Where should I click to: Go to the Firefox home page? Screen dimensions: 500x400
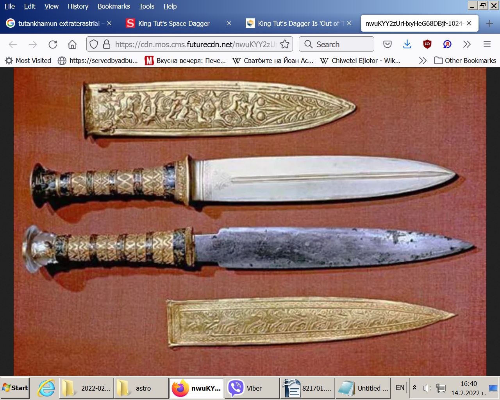click(x=72, y=45)
